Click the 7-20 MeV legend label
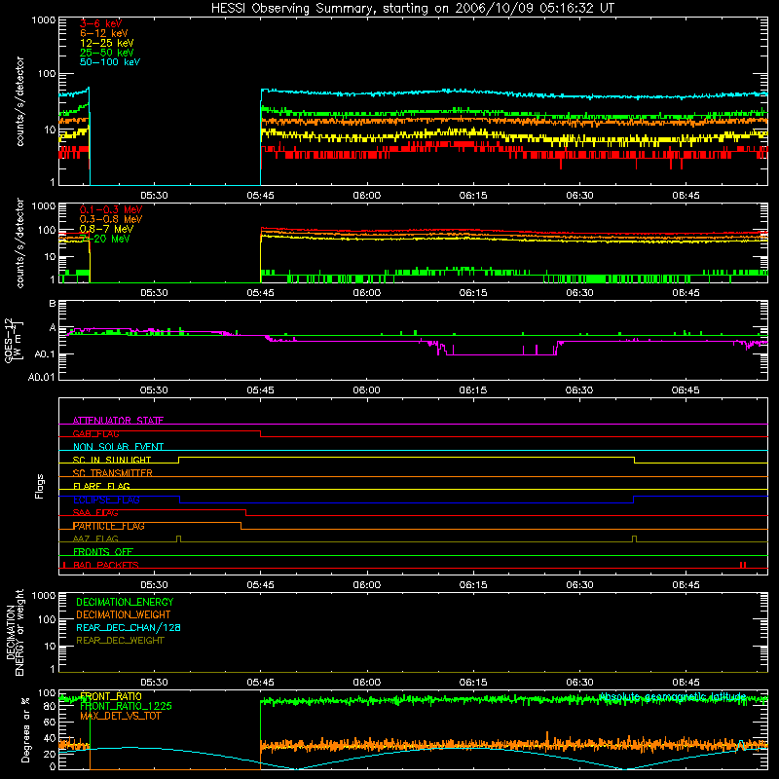This screenshot has height=779, width=779. 105,239
